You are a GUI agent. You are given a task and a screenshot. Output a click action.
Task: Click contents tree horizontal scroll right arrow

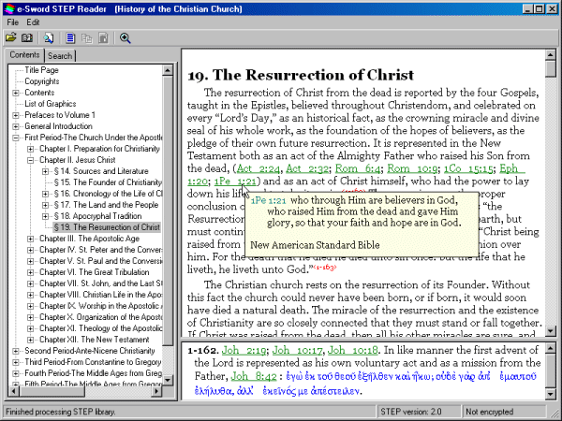pos(156,391)
